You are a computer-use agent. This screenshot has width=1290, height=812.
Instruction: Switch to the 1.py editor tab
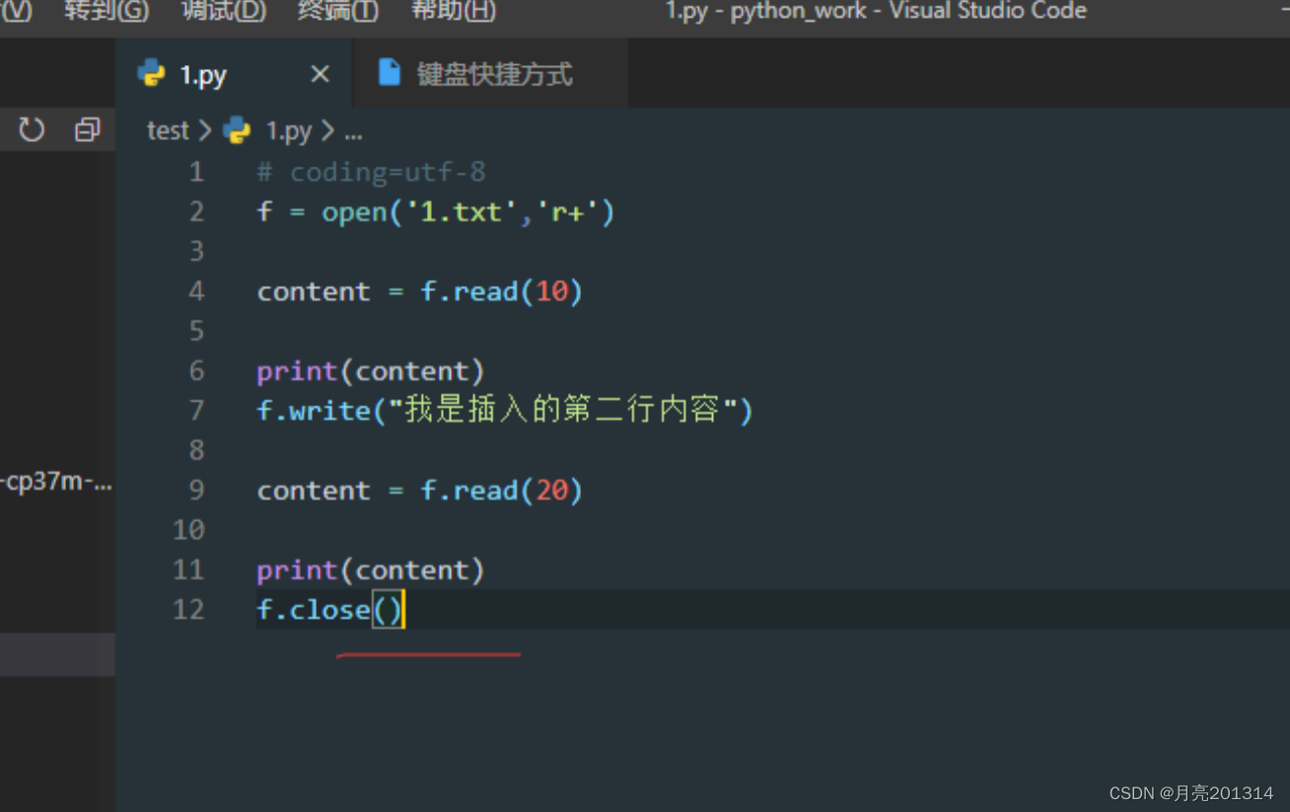234,74
